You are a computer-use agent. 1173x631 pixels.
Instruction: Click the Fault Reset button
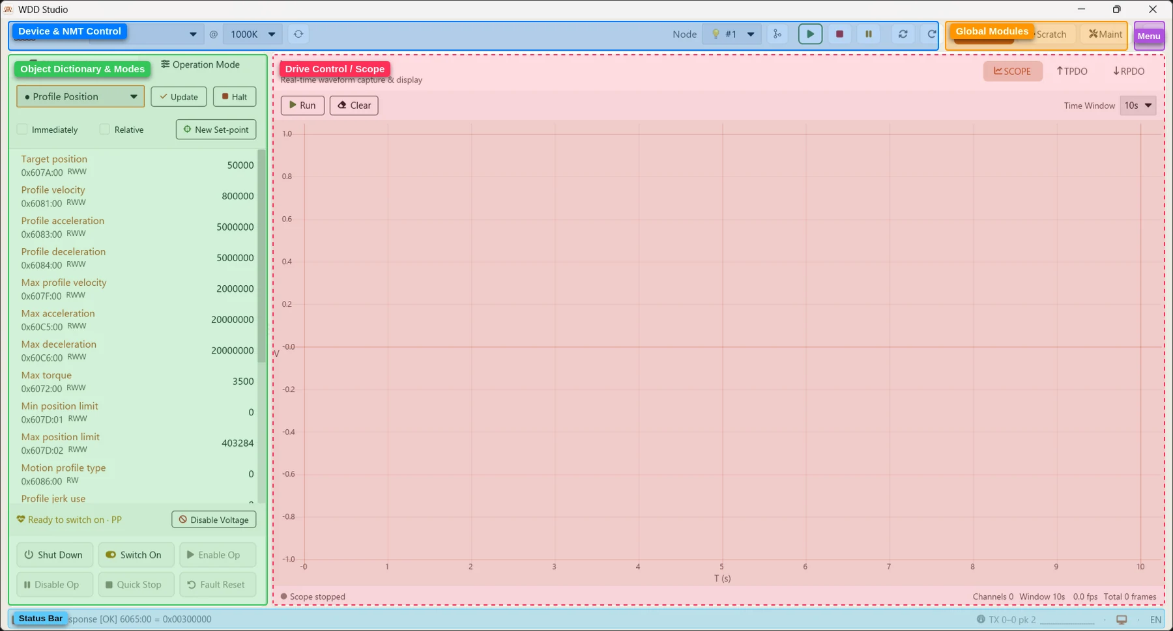[218, 585]
